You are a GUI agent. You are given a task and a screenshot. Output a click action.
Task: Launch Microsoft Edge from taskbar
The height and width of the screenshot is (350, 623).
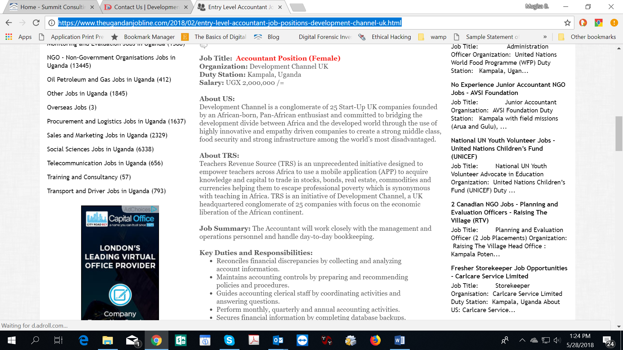[83, 340]
